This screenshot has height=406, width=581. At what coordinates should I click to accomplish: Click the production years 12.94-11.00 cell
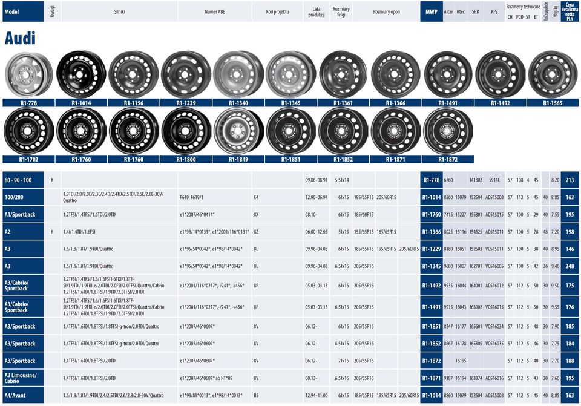[317, 395]
